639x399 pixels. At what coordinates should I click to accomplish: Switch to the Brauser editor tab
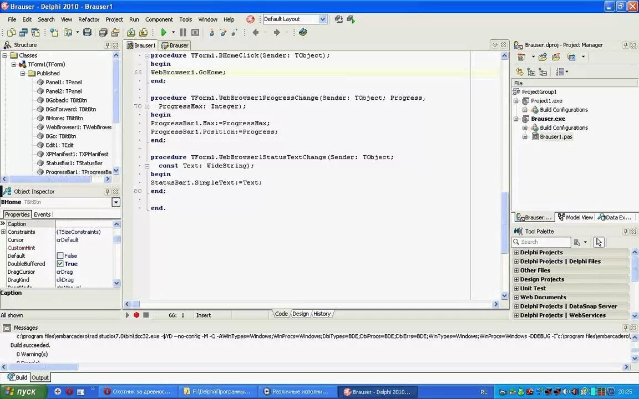(175, 45)
